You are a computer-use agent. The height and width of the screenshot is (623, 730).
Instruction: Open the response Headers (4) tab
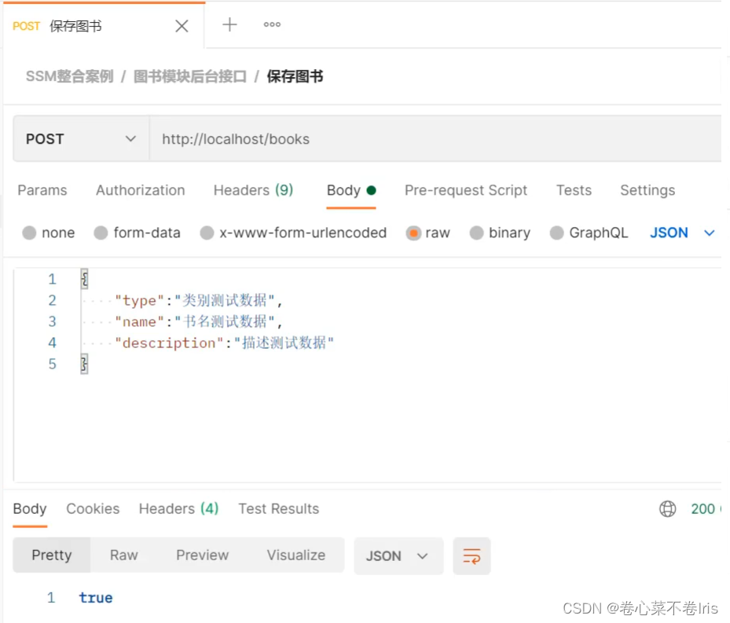(179, 509)
